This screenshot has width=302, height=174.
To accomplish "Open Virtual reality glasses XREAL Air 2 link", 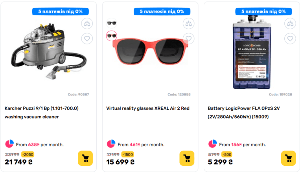I will (148, 108).
